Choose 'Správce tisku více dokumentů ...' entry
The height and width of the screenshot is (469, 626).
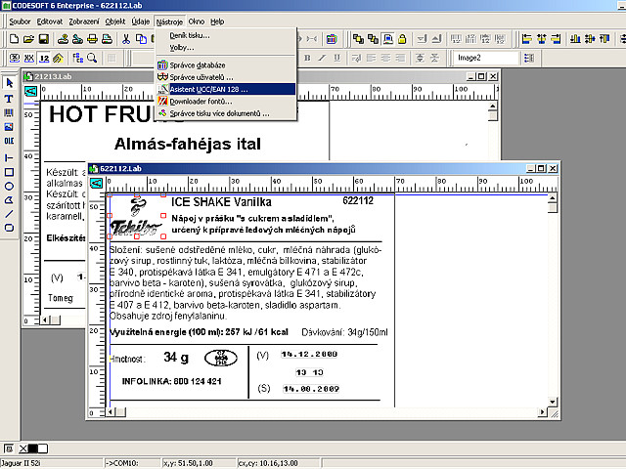click(226, 113)
